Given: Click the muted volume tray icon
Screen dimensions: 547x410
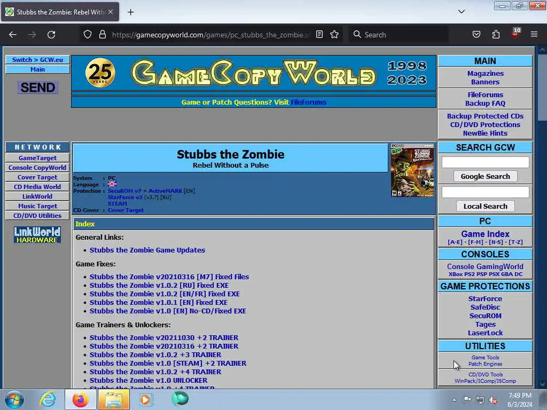Looking at the screenshot, I should point(493,400).
